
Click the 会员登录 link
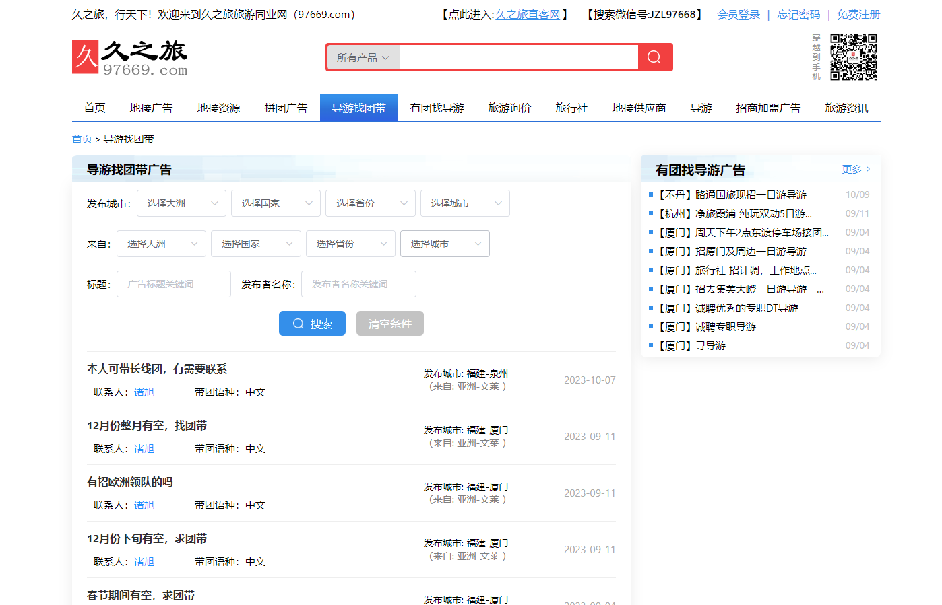(x=739, y=14)
